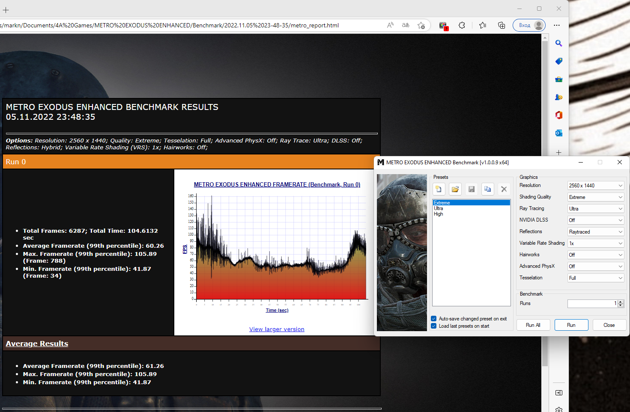Click the hide sidebar icon in Edge
Screen dimensions: 630x412
click(559, 393)
